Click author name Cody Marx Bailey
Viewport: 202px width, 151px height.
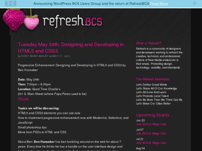(35, 56)
